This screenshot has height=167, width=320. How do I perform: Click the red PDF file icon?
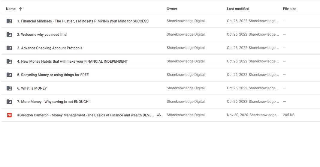coord(10,115)
